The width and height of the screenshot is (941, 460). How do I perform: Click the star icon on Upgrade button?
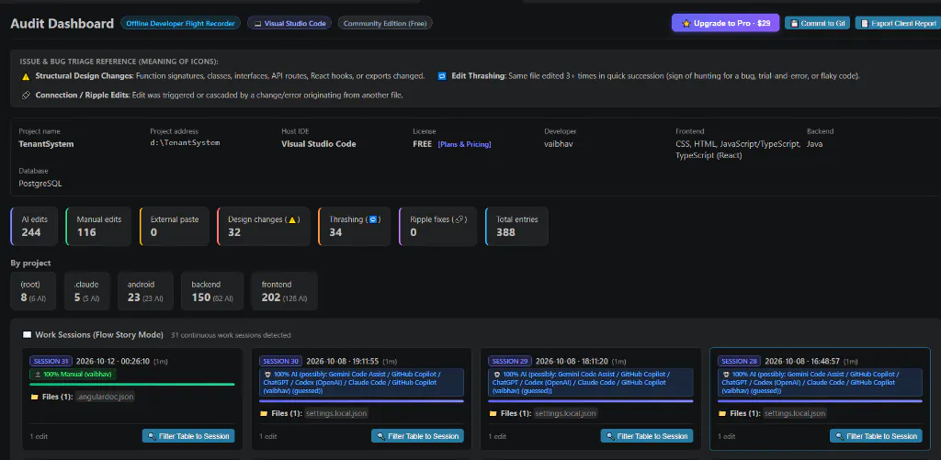pyautogui.click(x=686, y=23)
